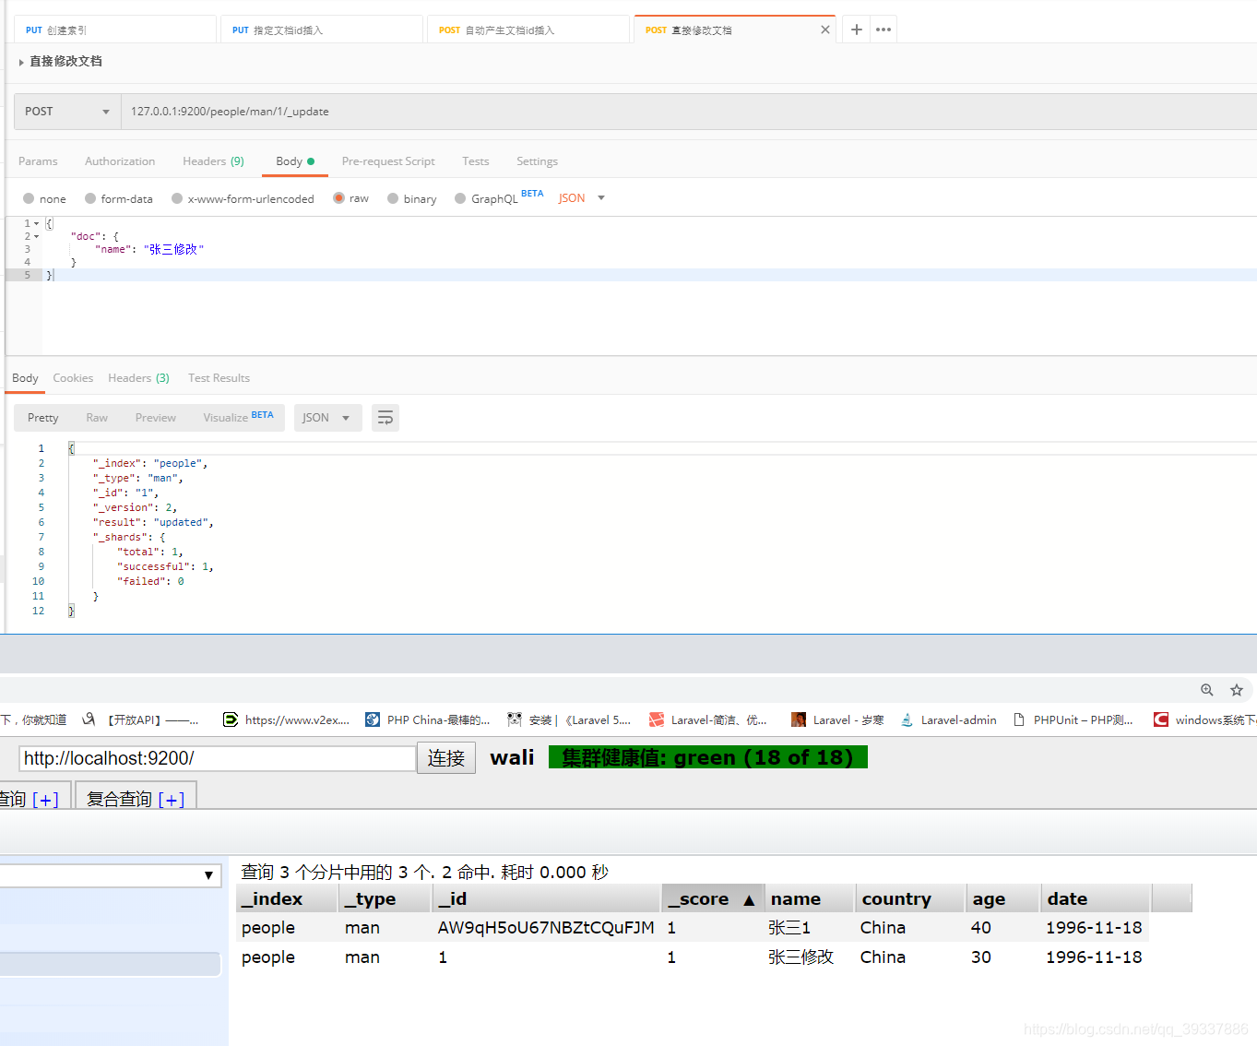Screen dimensions: 1257x1046
Task: Open the Authorization tab
Action: point(120,161)
